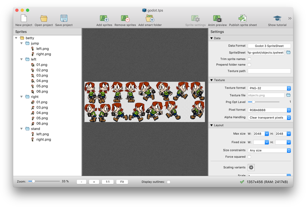Open Max size height dropdown
This screenshot has height=207, width=306.
[x=289, y=134]
